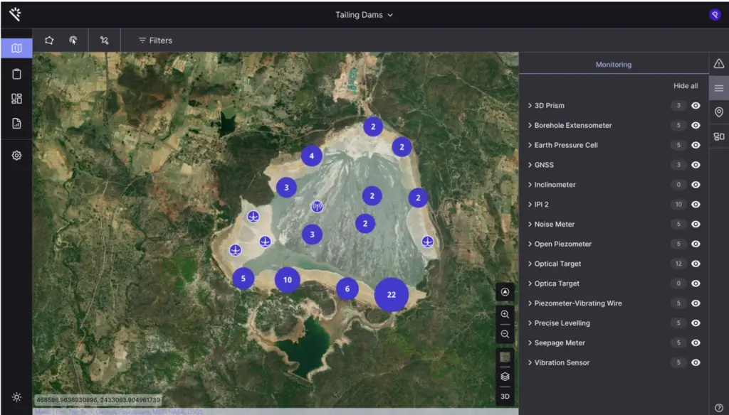Toggle light/dark theme sun icon
The height and width of the screenshot is (415, 729).
coord(16,397)
